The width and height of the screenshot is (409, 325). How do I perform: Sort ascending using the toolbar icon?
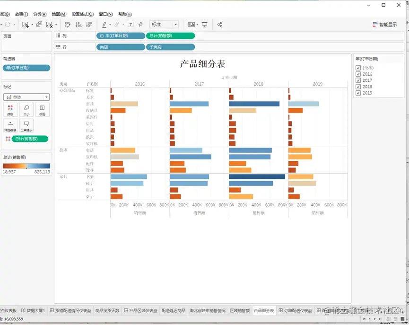coord(78,25)
